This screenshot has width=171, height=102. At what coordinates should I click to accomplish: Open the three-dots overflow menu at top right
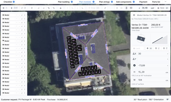165,2
